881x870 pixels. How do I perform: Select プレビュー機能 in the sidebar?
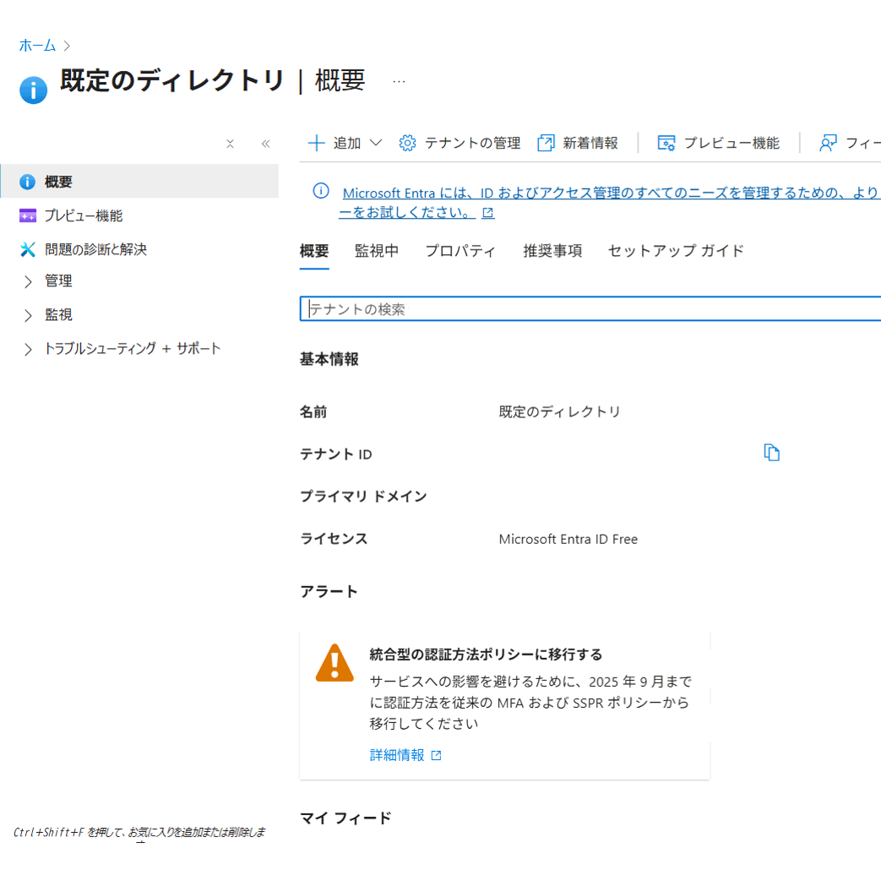click(83, 215)
